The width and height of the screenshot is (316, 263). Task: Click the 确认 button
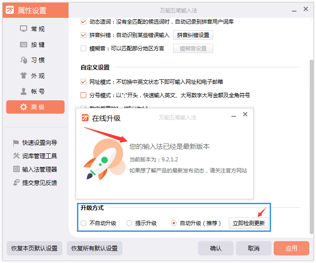point(216,248)
